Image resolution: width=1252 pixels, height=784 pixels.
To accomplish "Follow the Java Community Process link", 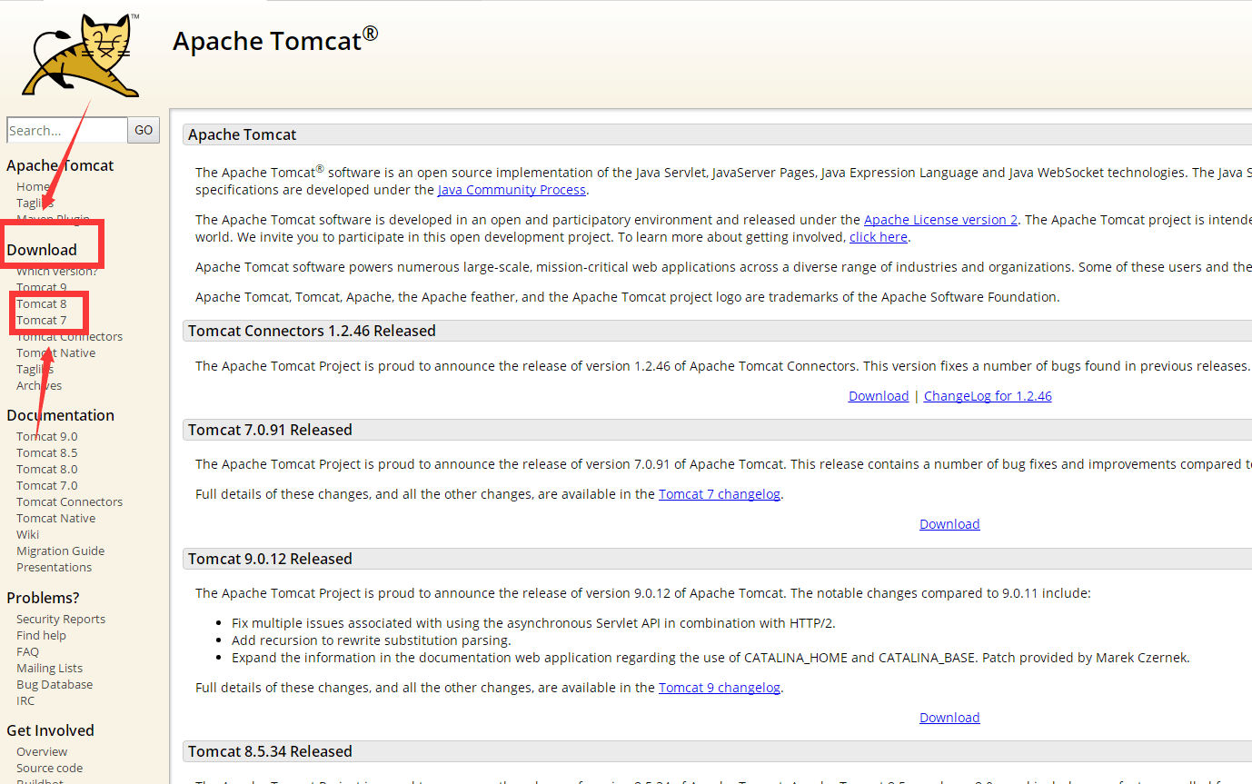I will (x=512, y=190).
